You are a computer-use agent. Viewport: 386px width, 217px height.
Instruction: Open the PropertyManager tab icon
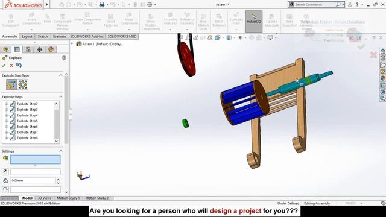[x=17, y=49]
